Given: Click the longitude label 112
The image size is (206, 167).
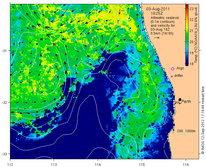Looking at the screenshot, I should click(x=10, y=164).
